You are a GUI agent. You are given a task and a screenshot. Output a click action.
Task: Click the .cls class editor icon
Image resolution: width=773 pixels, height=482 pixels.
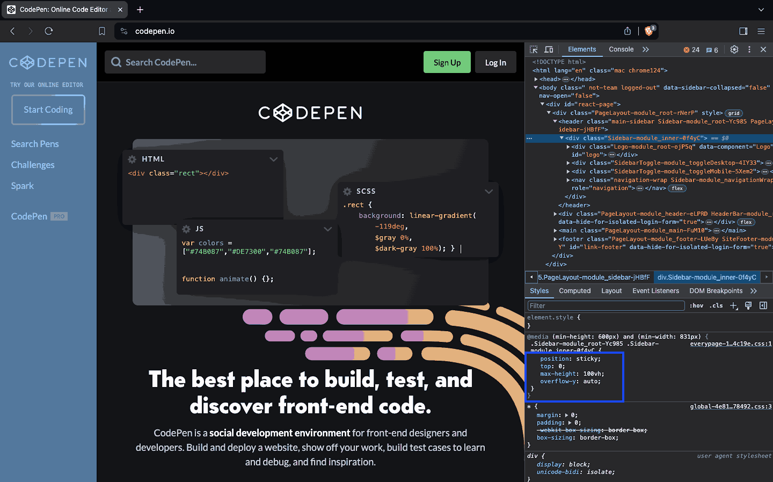point(716,305)
